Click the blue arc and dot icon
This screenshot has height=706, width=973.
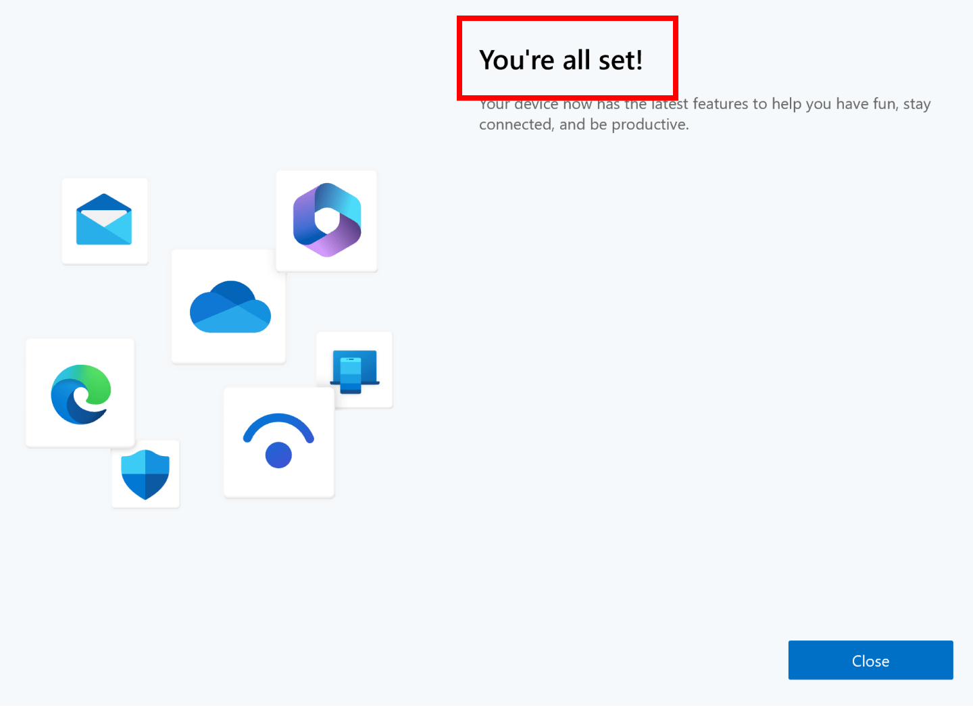click(x=278, y=440)
